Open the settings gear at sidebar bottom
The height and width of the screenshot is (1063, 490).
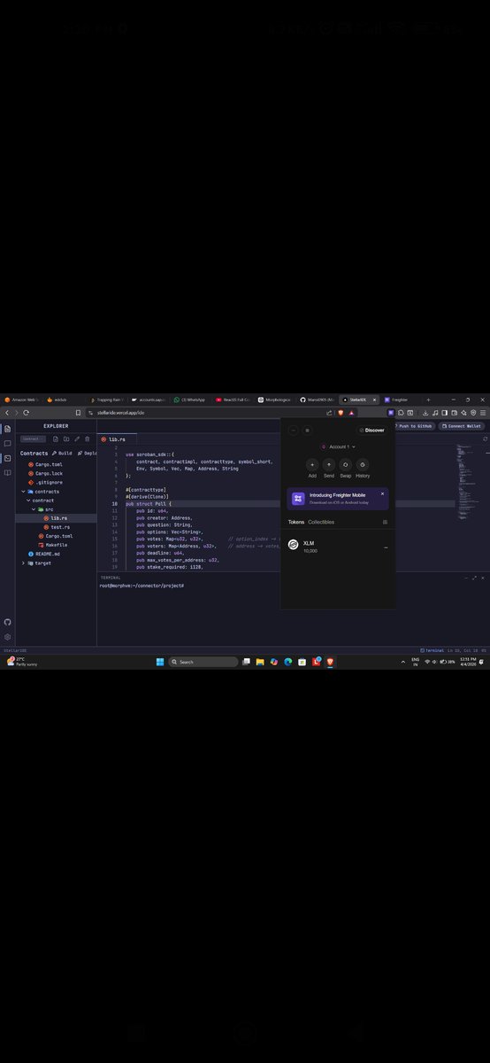7,637
